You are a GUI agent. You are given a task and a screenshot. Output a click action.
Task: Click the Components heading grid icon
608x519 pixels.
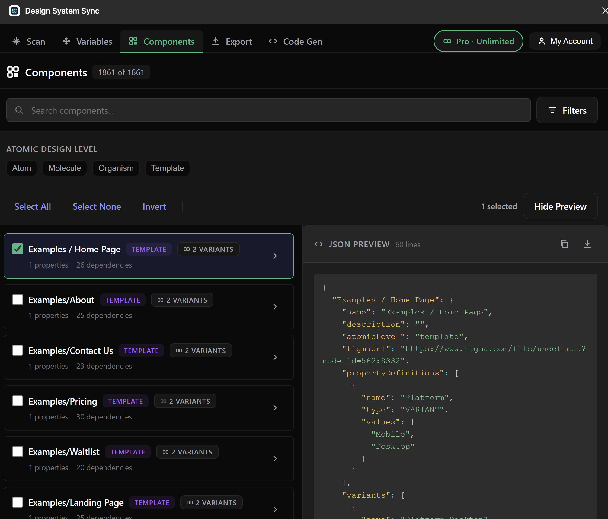click(13, 72)
